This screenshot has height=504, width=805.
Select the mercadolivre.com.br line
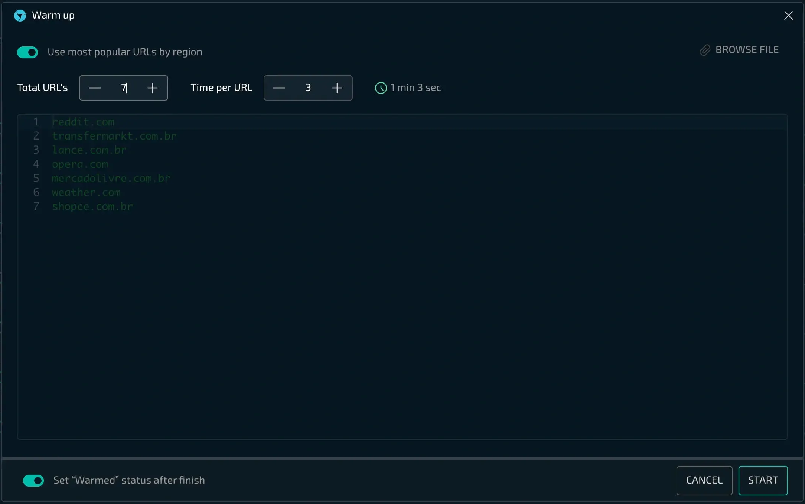click(111, 179)
